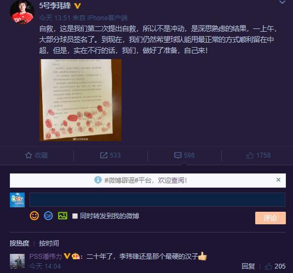Open the post options chevron dropdown
Image resolution: width=293 pixels, height=273 pixels.
(x=283, y=2)
